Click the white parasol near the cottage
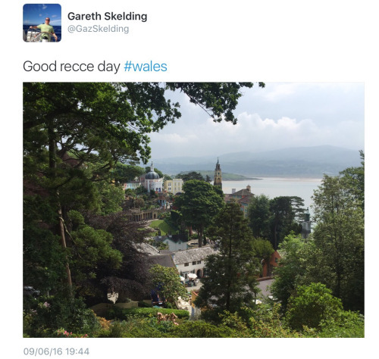 click(192, 276)
